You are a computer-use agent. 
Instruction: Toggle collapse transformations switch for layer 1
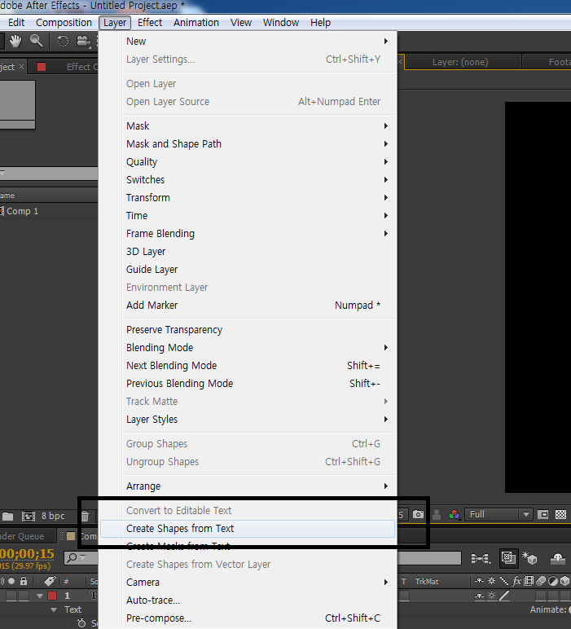point(492,596)
